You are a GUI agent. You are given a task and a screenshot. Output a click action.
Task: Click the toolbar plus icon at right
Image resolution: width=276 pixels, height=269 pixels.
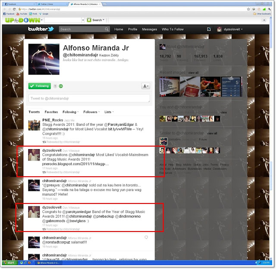tap(264, 20)
